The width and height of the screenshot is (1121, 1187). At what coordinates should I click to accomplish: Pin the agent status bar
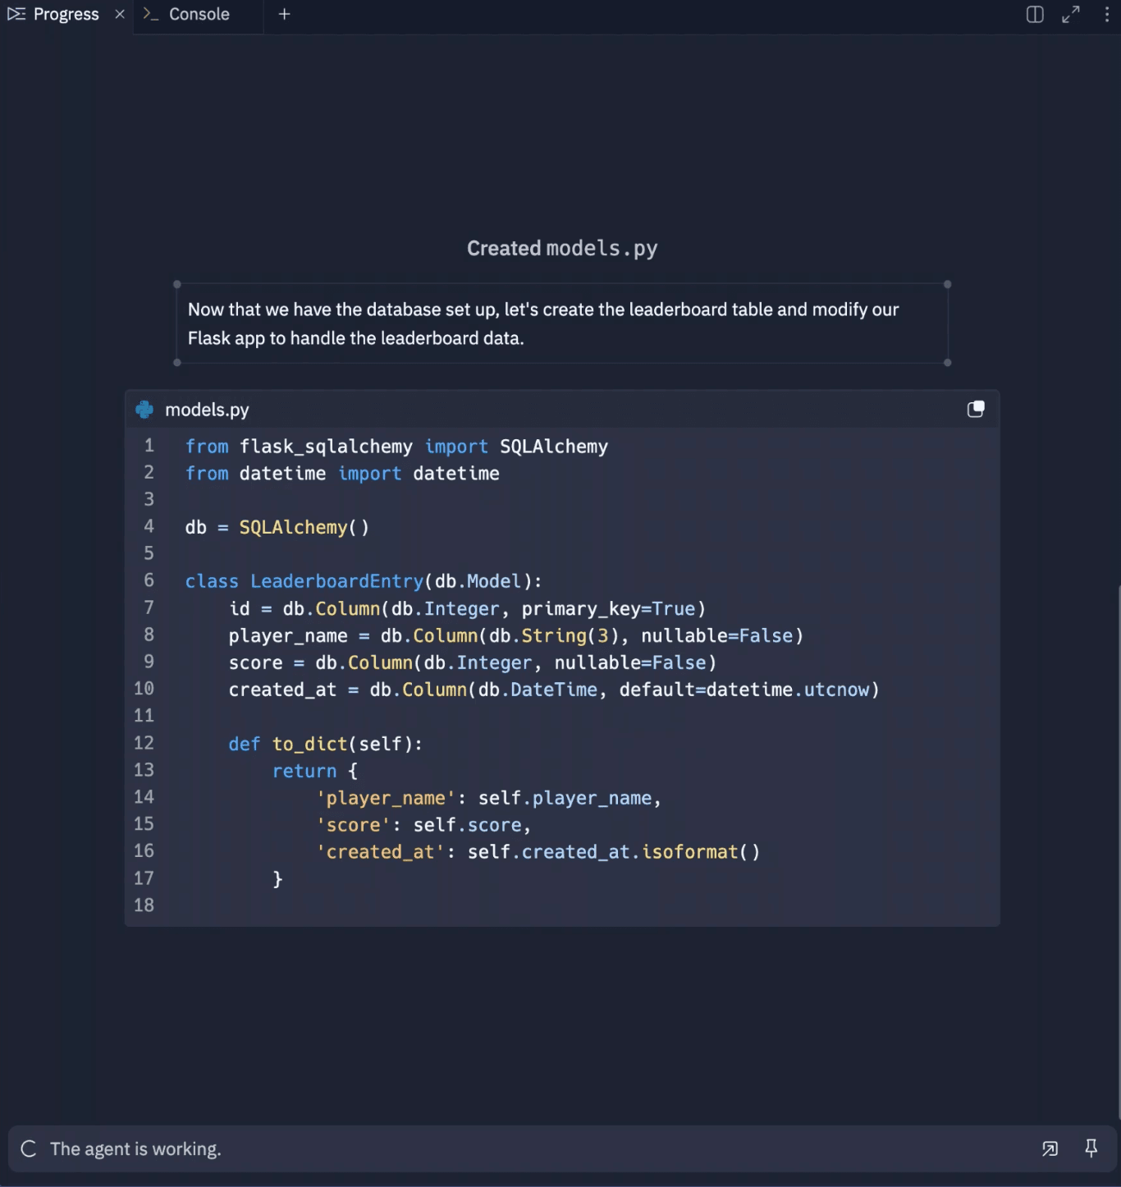1091,1148
